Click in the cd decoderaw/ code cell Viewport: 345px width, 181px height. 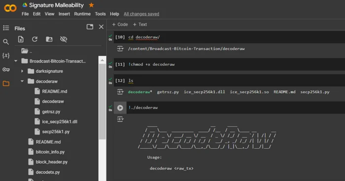(x=236, y=37)
